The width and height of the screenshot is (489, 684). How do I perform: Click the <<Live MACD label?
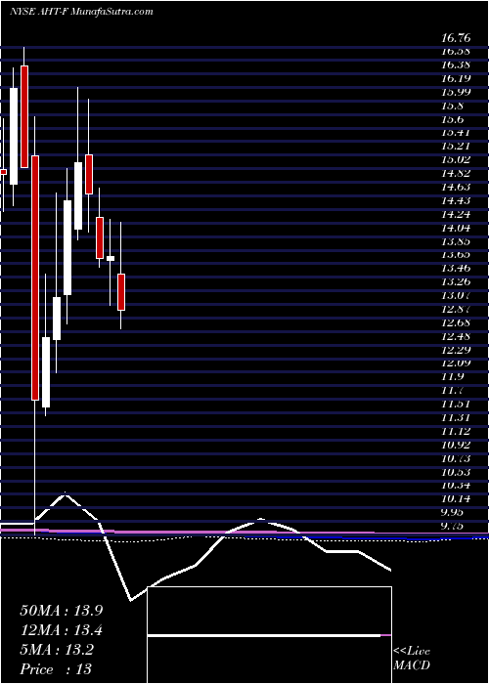click(412, 659)
